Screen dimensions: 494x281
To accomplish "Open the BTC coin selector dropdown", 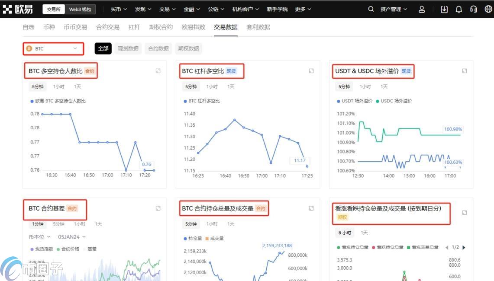I will tap(53, 49).
